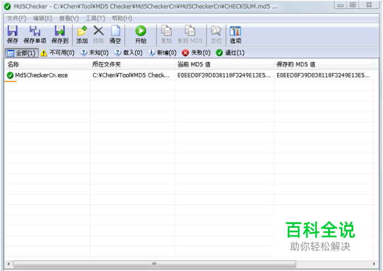
Task: Click the Md5Checker title bar app icon
Action: click(x=7, y=7)
